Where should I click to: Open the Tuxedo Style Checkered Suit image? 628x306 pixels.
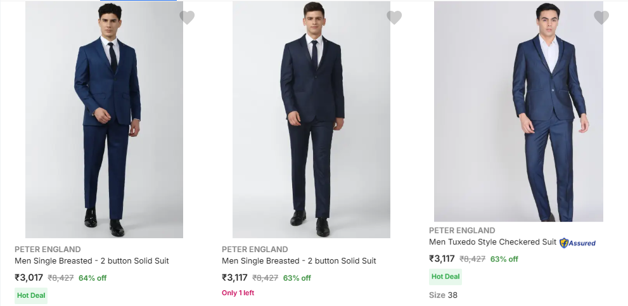coord(518,112)
